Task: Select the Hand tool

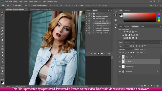Action: 2,71
